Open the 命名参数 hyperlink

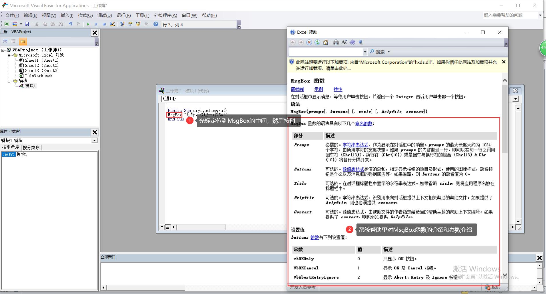click(364, 124)
